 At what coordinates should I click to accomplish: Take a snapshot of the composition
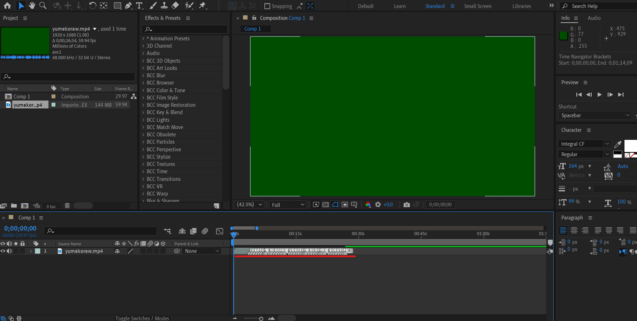(407, 204)
